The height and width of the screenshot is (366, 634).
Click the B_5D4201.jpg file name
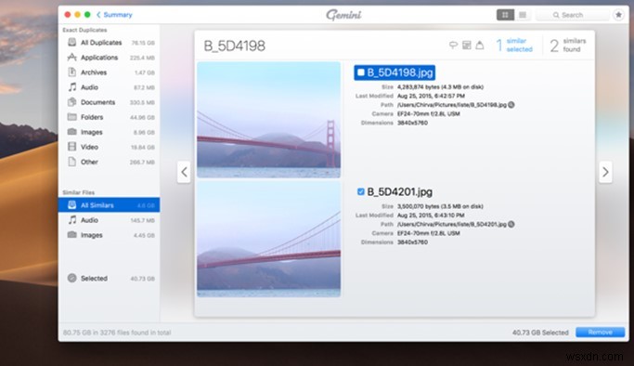point(400,191)
